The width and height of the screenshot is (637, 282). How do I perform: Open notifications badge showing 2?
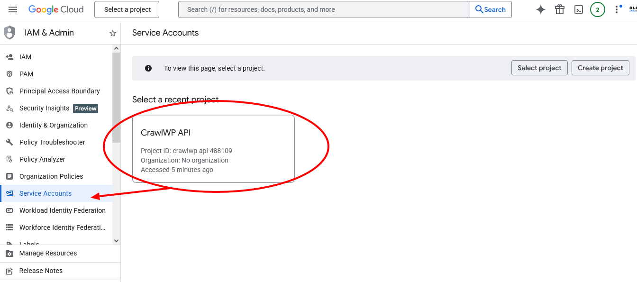coord(597,9)
